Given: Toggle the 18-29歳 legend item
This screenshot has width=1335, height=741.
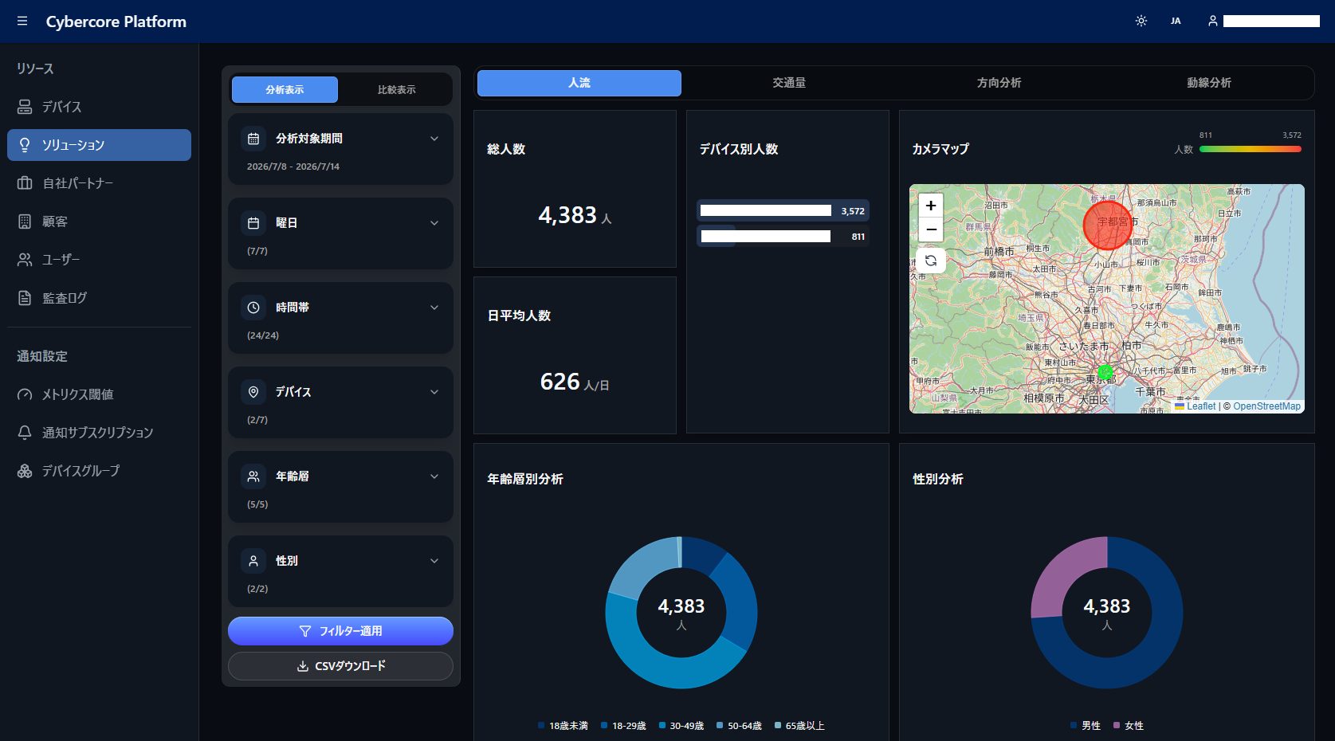Looking at the screenshot, I should point(623,726).
